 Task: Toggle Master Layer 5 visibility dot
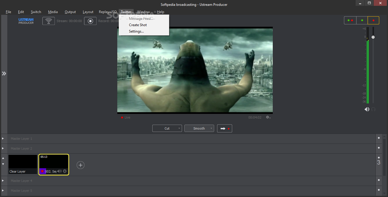coord(379,190)
